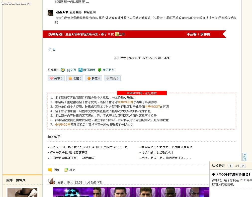Click the tag icon beside 团

tap(50, 49)
